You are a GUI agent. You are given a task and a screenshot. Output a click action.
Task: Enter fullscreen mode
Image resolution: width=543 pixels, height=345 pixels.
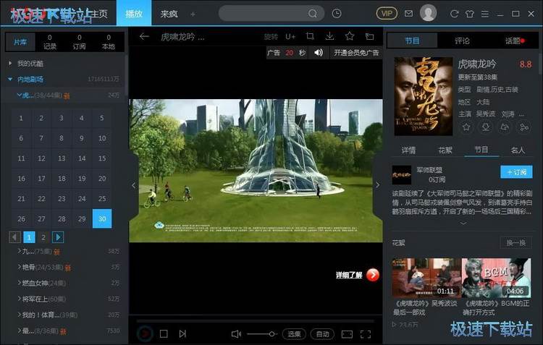pyautogui.click(x=366, y=334)
